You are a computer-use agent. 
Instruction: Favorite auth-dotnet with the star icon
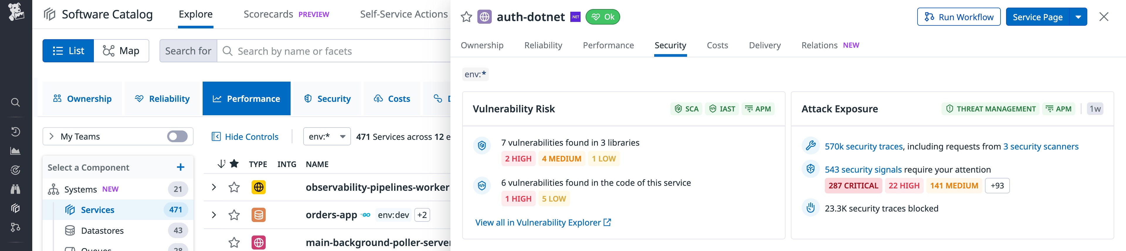467,17
